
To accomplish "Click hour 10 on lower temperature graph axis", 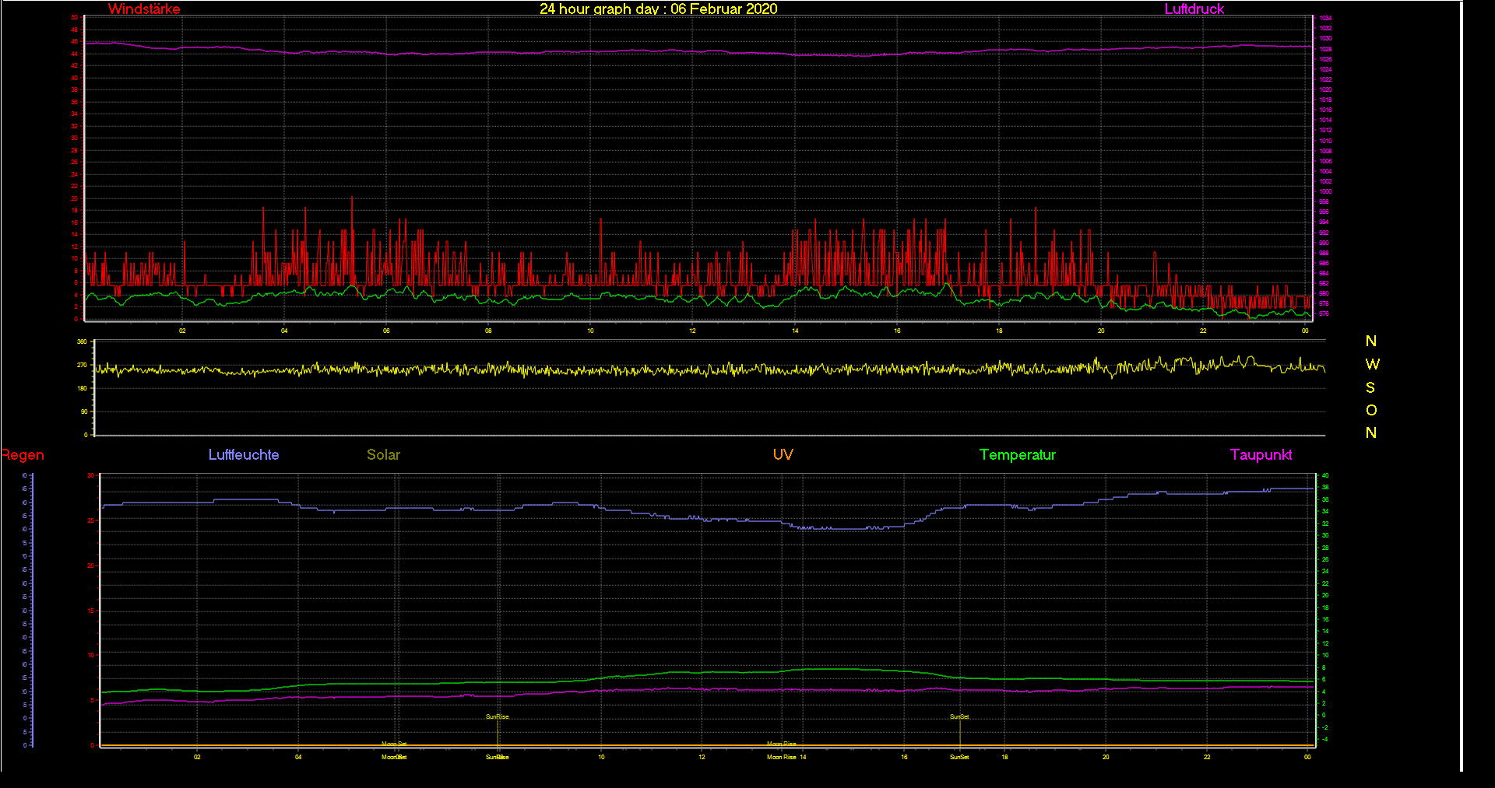I will click(601, 757).
